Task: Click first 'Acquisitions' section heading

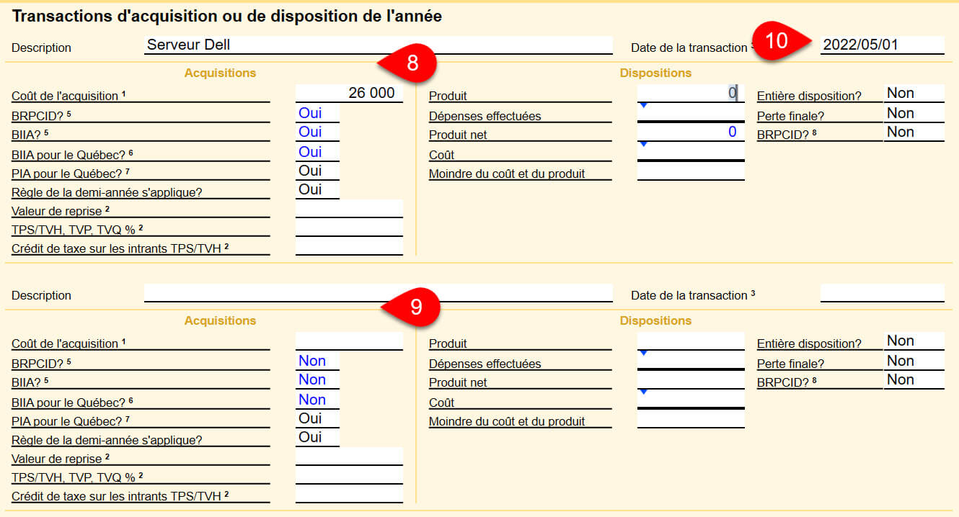Action: click(220, 73)
